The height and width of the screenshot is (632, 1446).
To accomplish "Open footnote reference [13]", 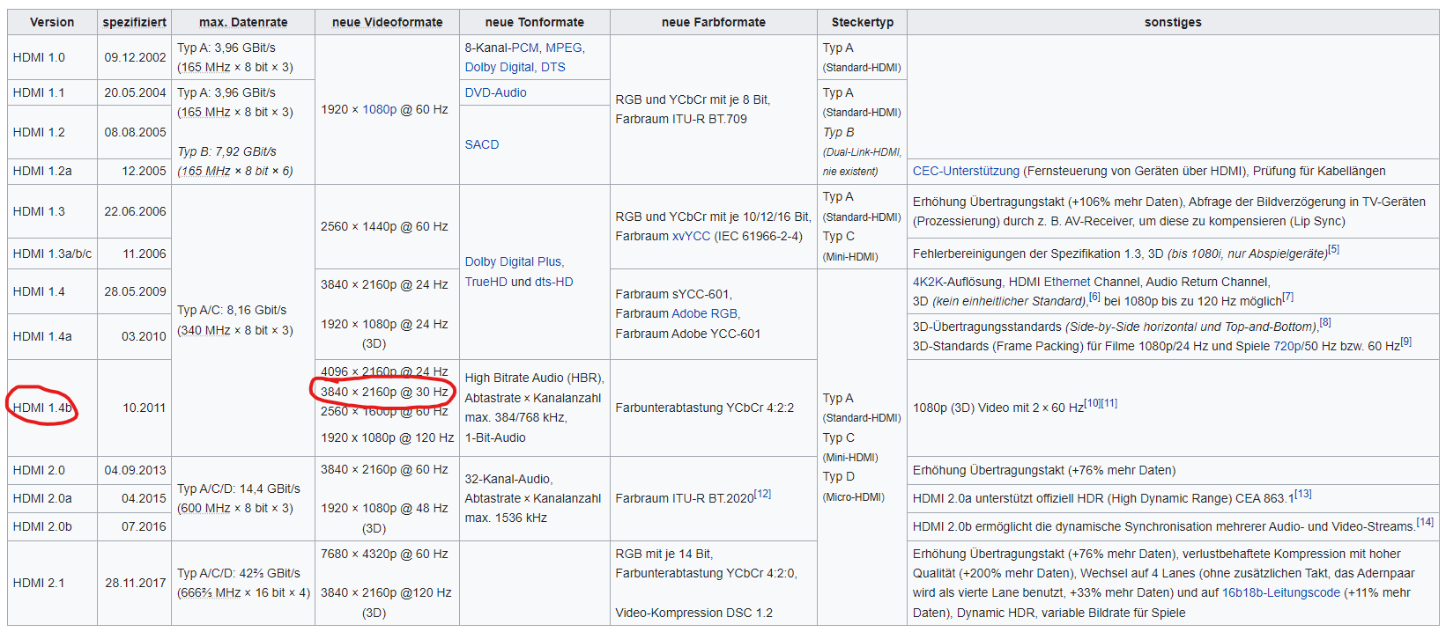I will click(x=1303, y=494).
